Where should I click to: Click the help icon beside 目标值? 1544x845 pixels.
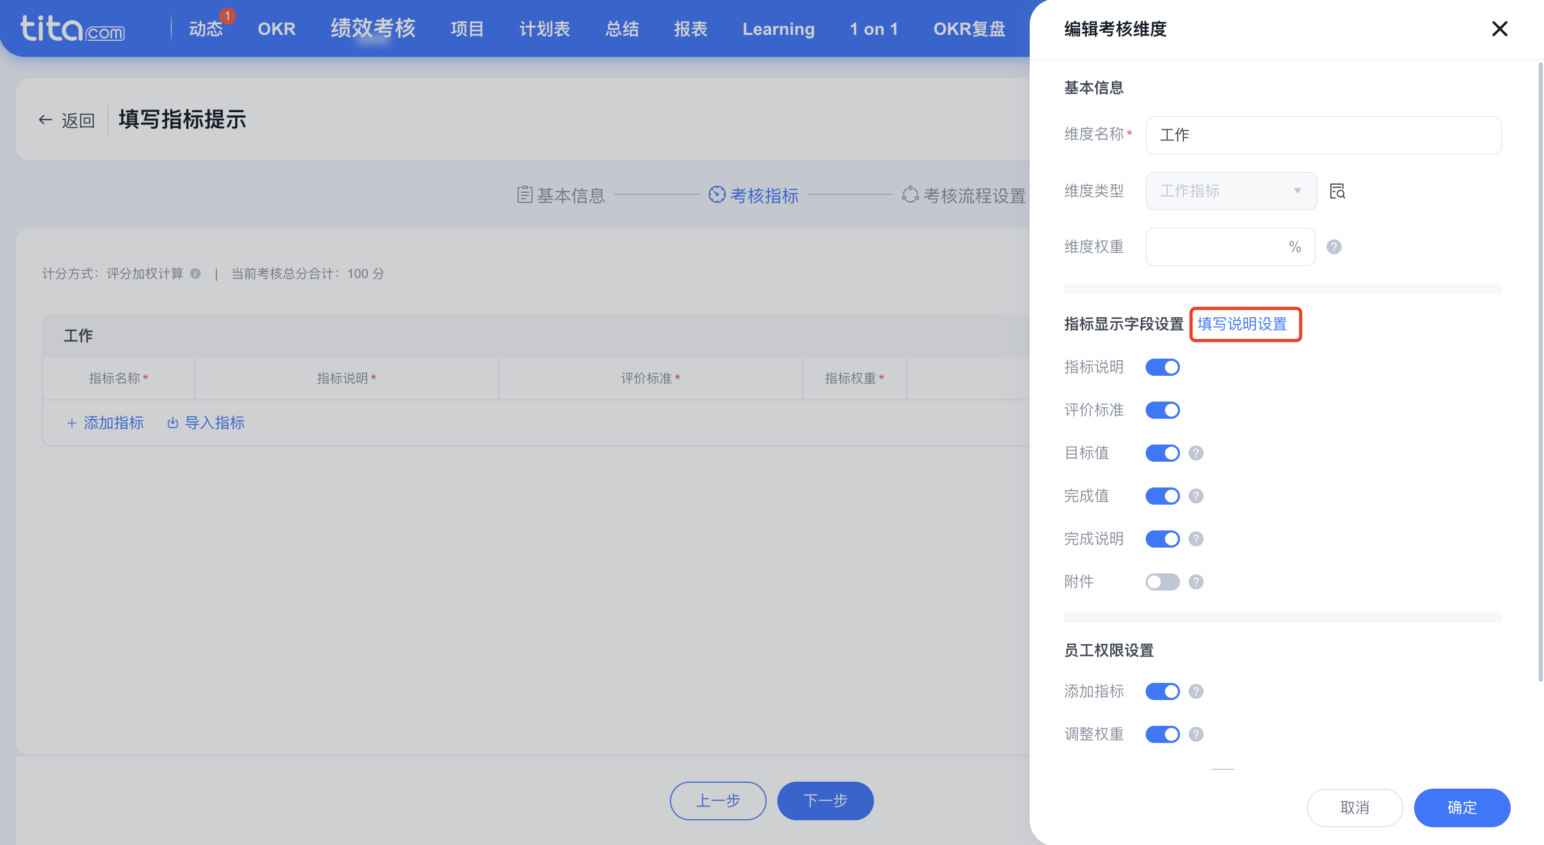[x=1196, y=453]
